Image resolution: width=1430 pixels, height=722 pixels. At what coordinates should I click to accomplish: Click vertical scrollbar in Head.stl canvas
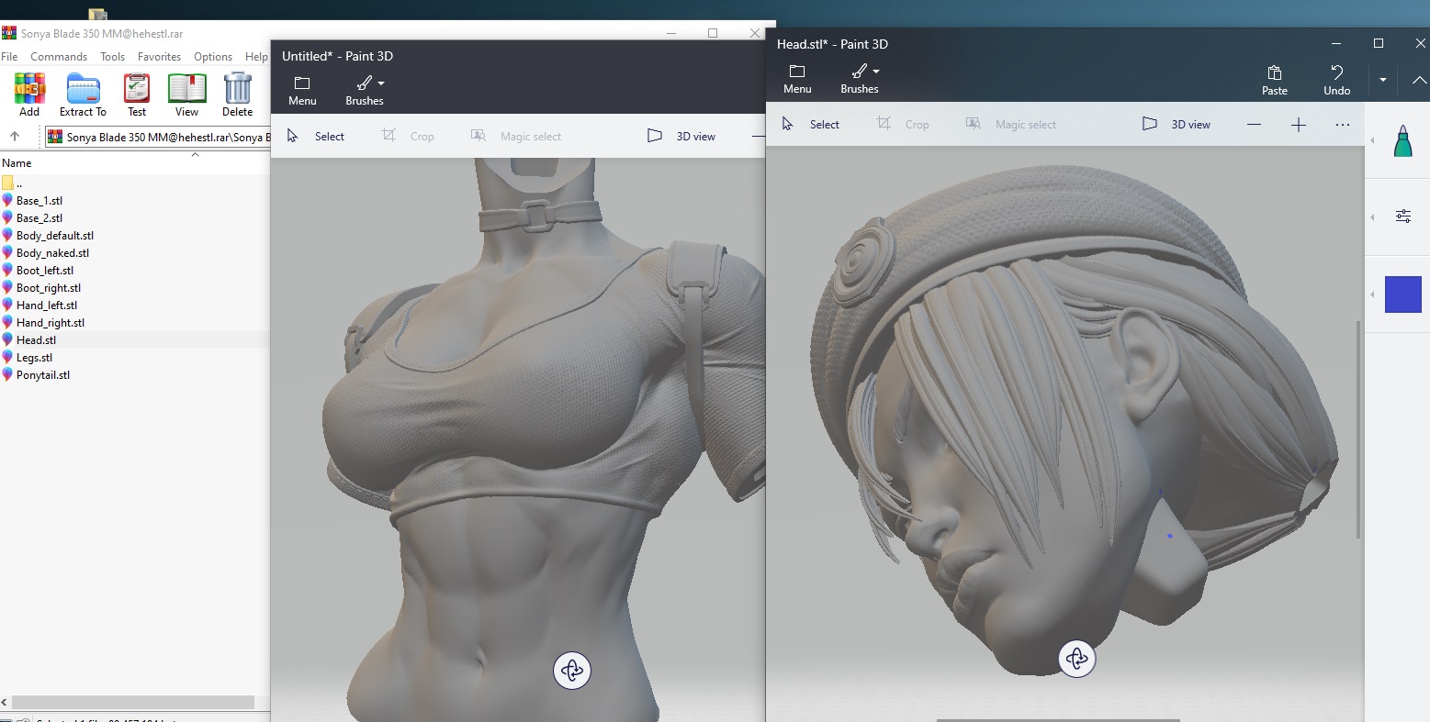click(1358, 429)
